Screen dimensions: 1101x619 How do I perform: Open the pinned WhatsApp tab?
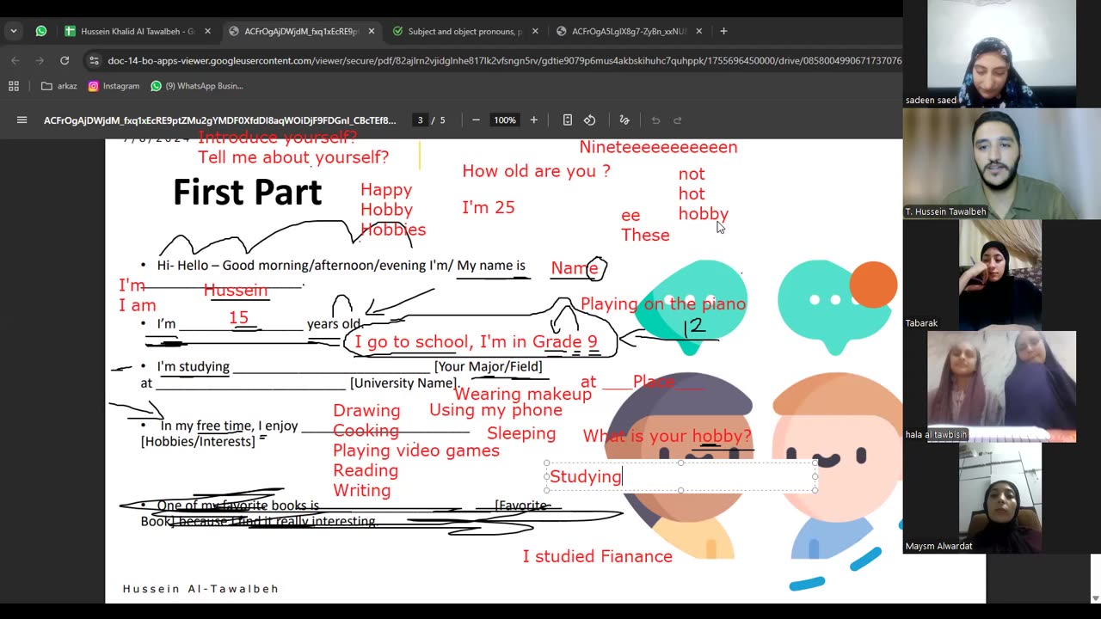(x=40, y=31)
